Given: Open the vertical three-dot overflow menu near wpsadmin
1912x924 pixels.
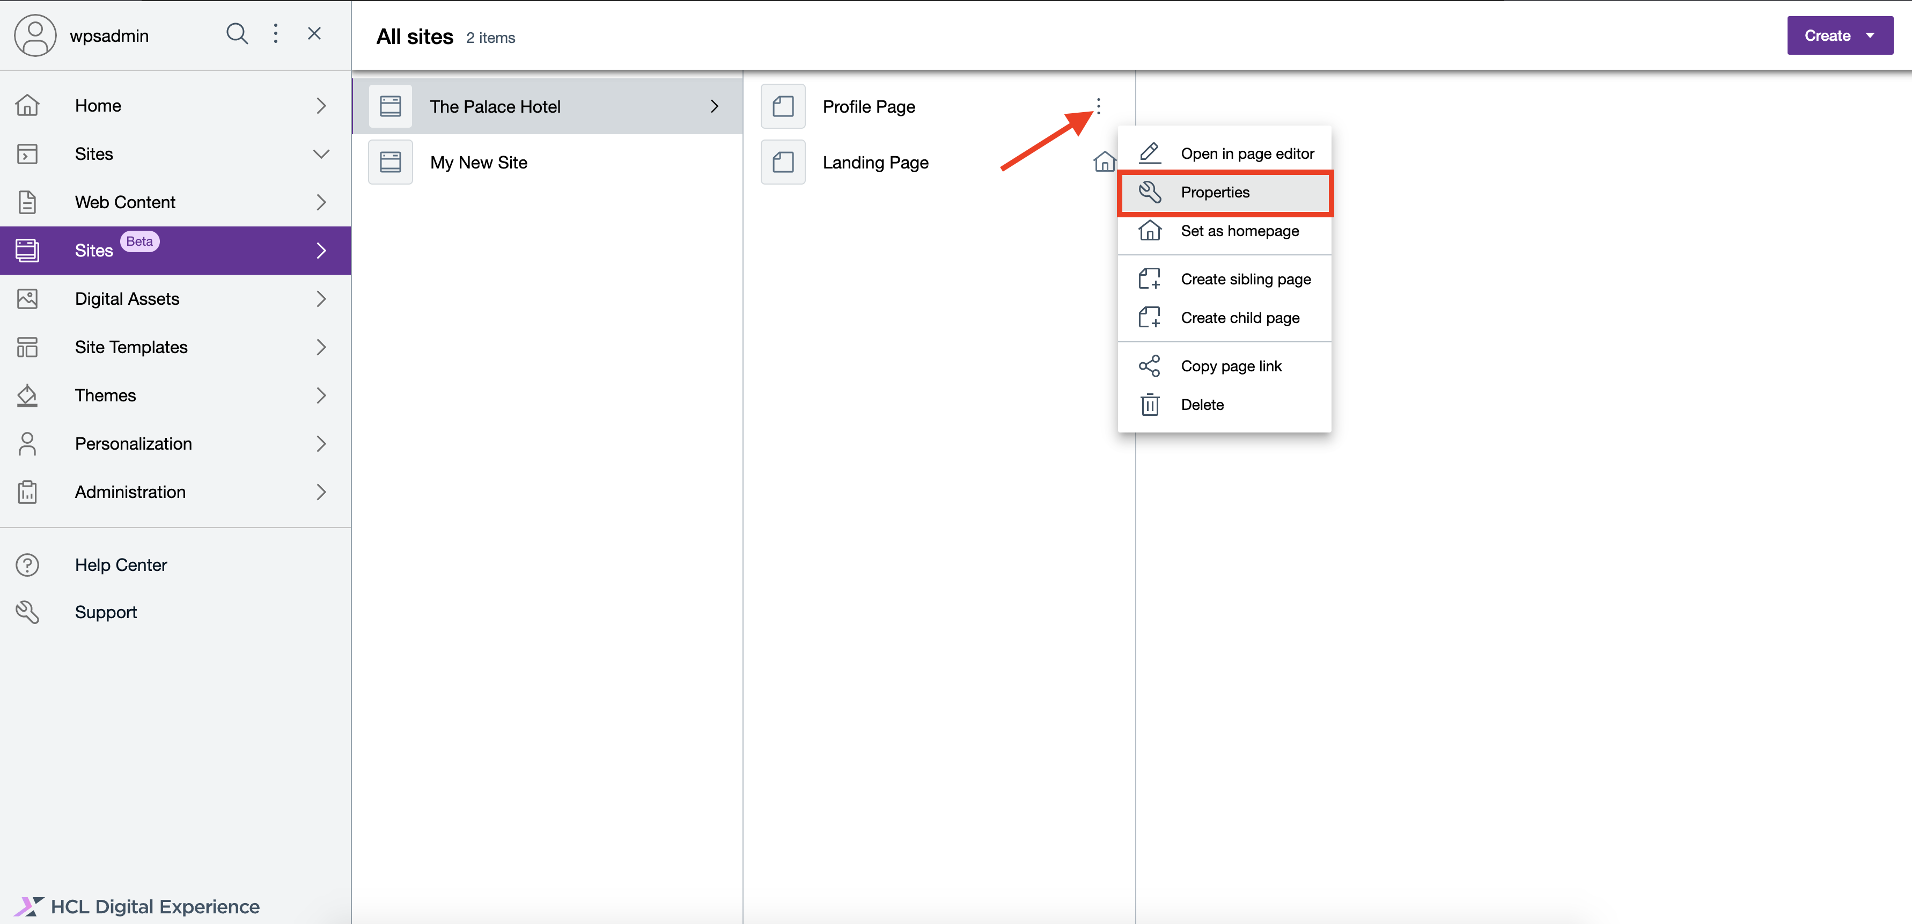Looking at the screenshot, I should (275, 33).
